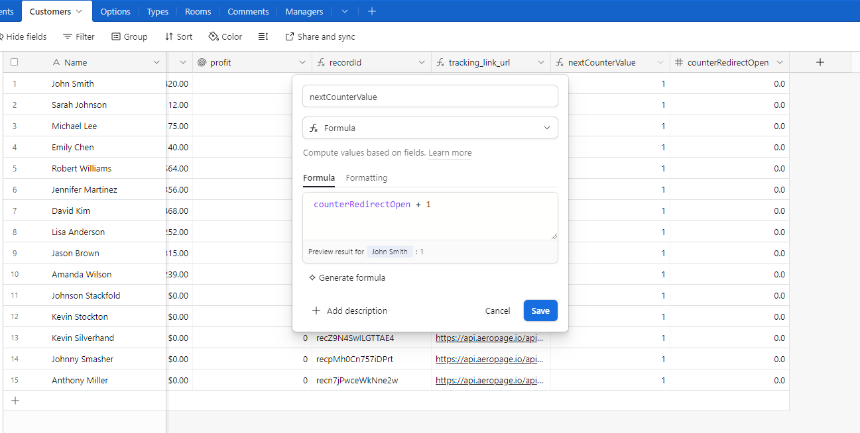860x433 pixels.
Task: Select the recn7jPwceWkNne2w recordId cell
Action: pyautogui.click(x=371, y=380)
